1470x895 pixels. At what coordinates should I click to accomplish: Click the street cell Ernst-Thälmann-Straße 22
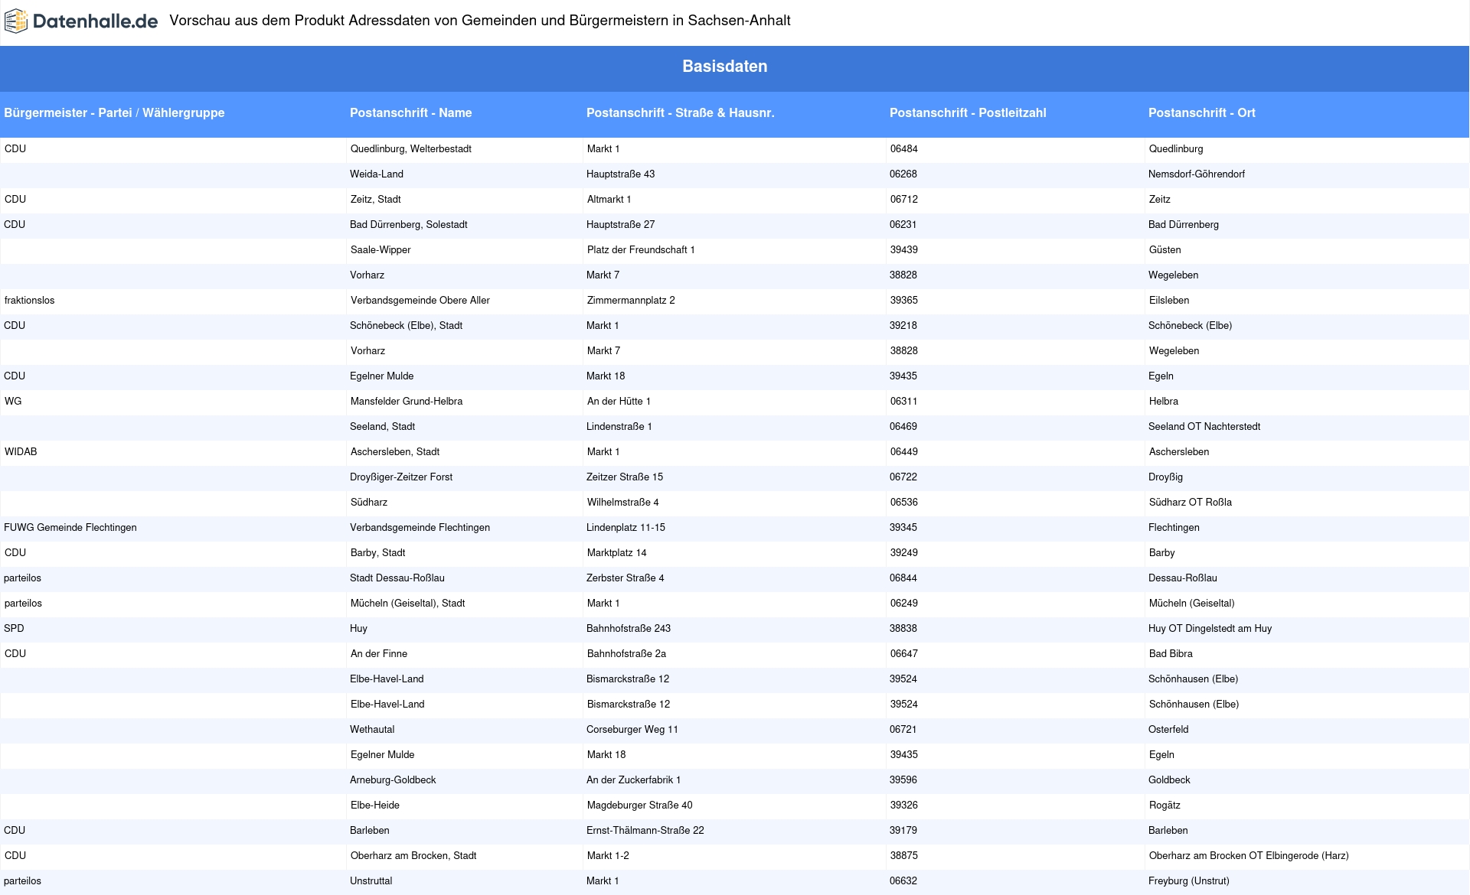(x=645, y=831)
